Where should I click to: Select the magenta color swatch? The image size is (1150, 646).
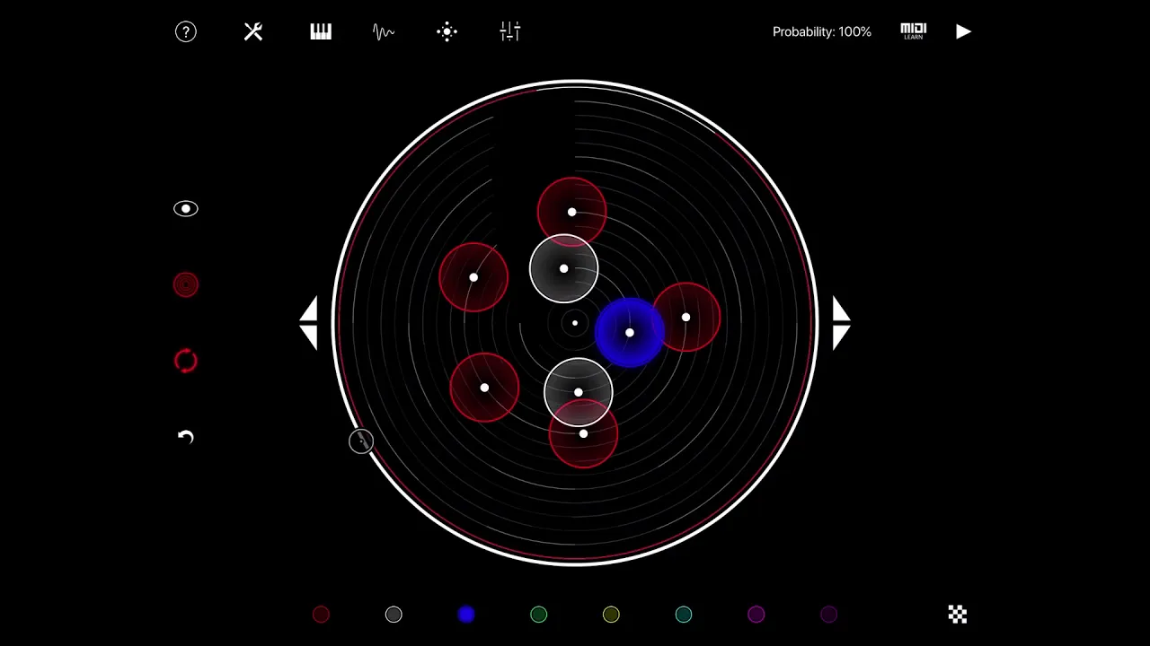[x=756, y=615]
